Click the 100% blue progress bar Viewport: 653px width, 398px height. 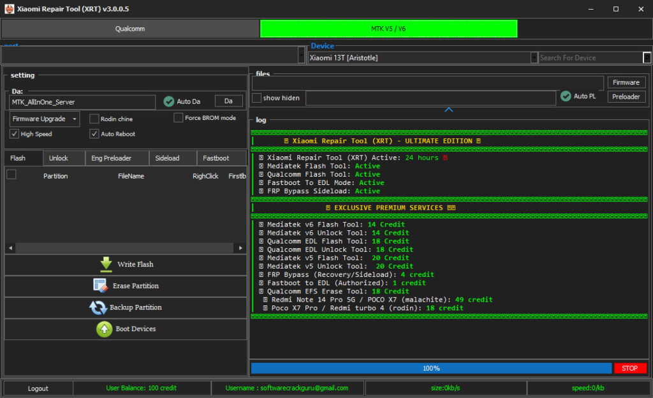click(x=431, y=368)
